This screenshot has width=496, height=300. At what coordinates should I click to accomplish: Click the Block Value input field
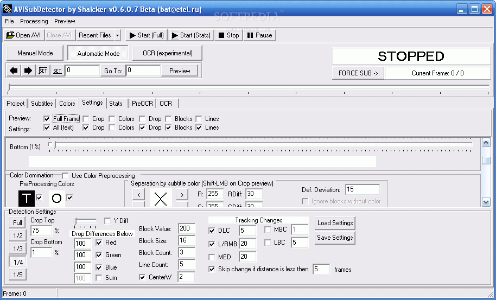point(187,228)
